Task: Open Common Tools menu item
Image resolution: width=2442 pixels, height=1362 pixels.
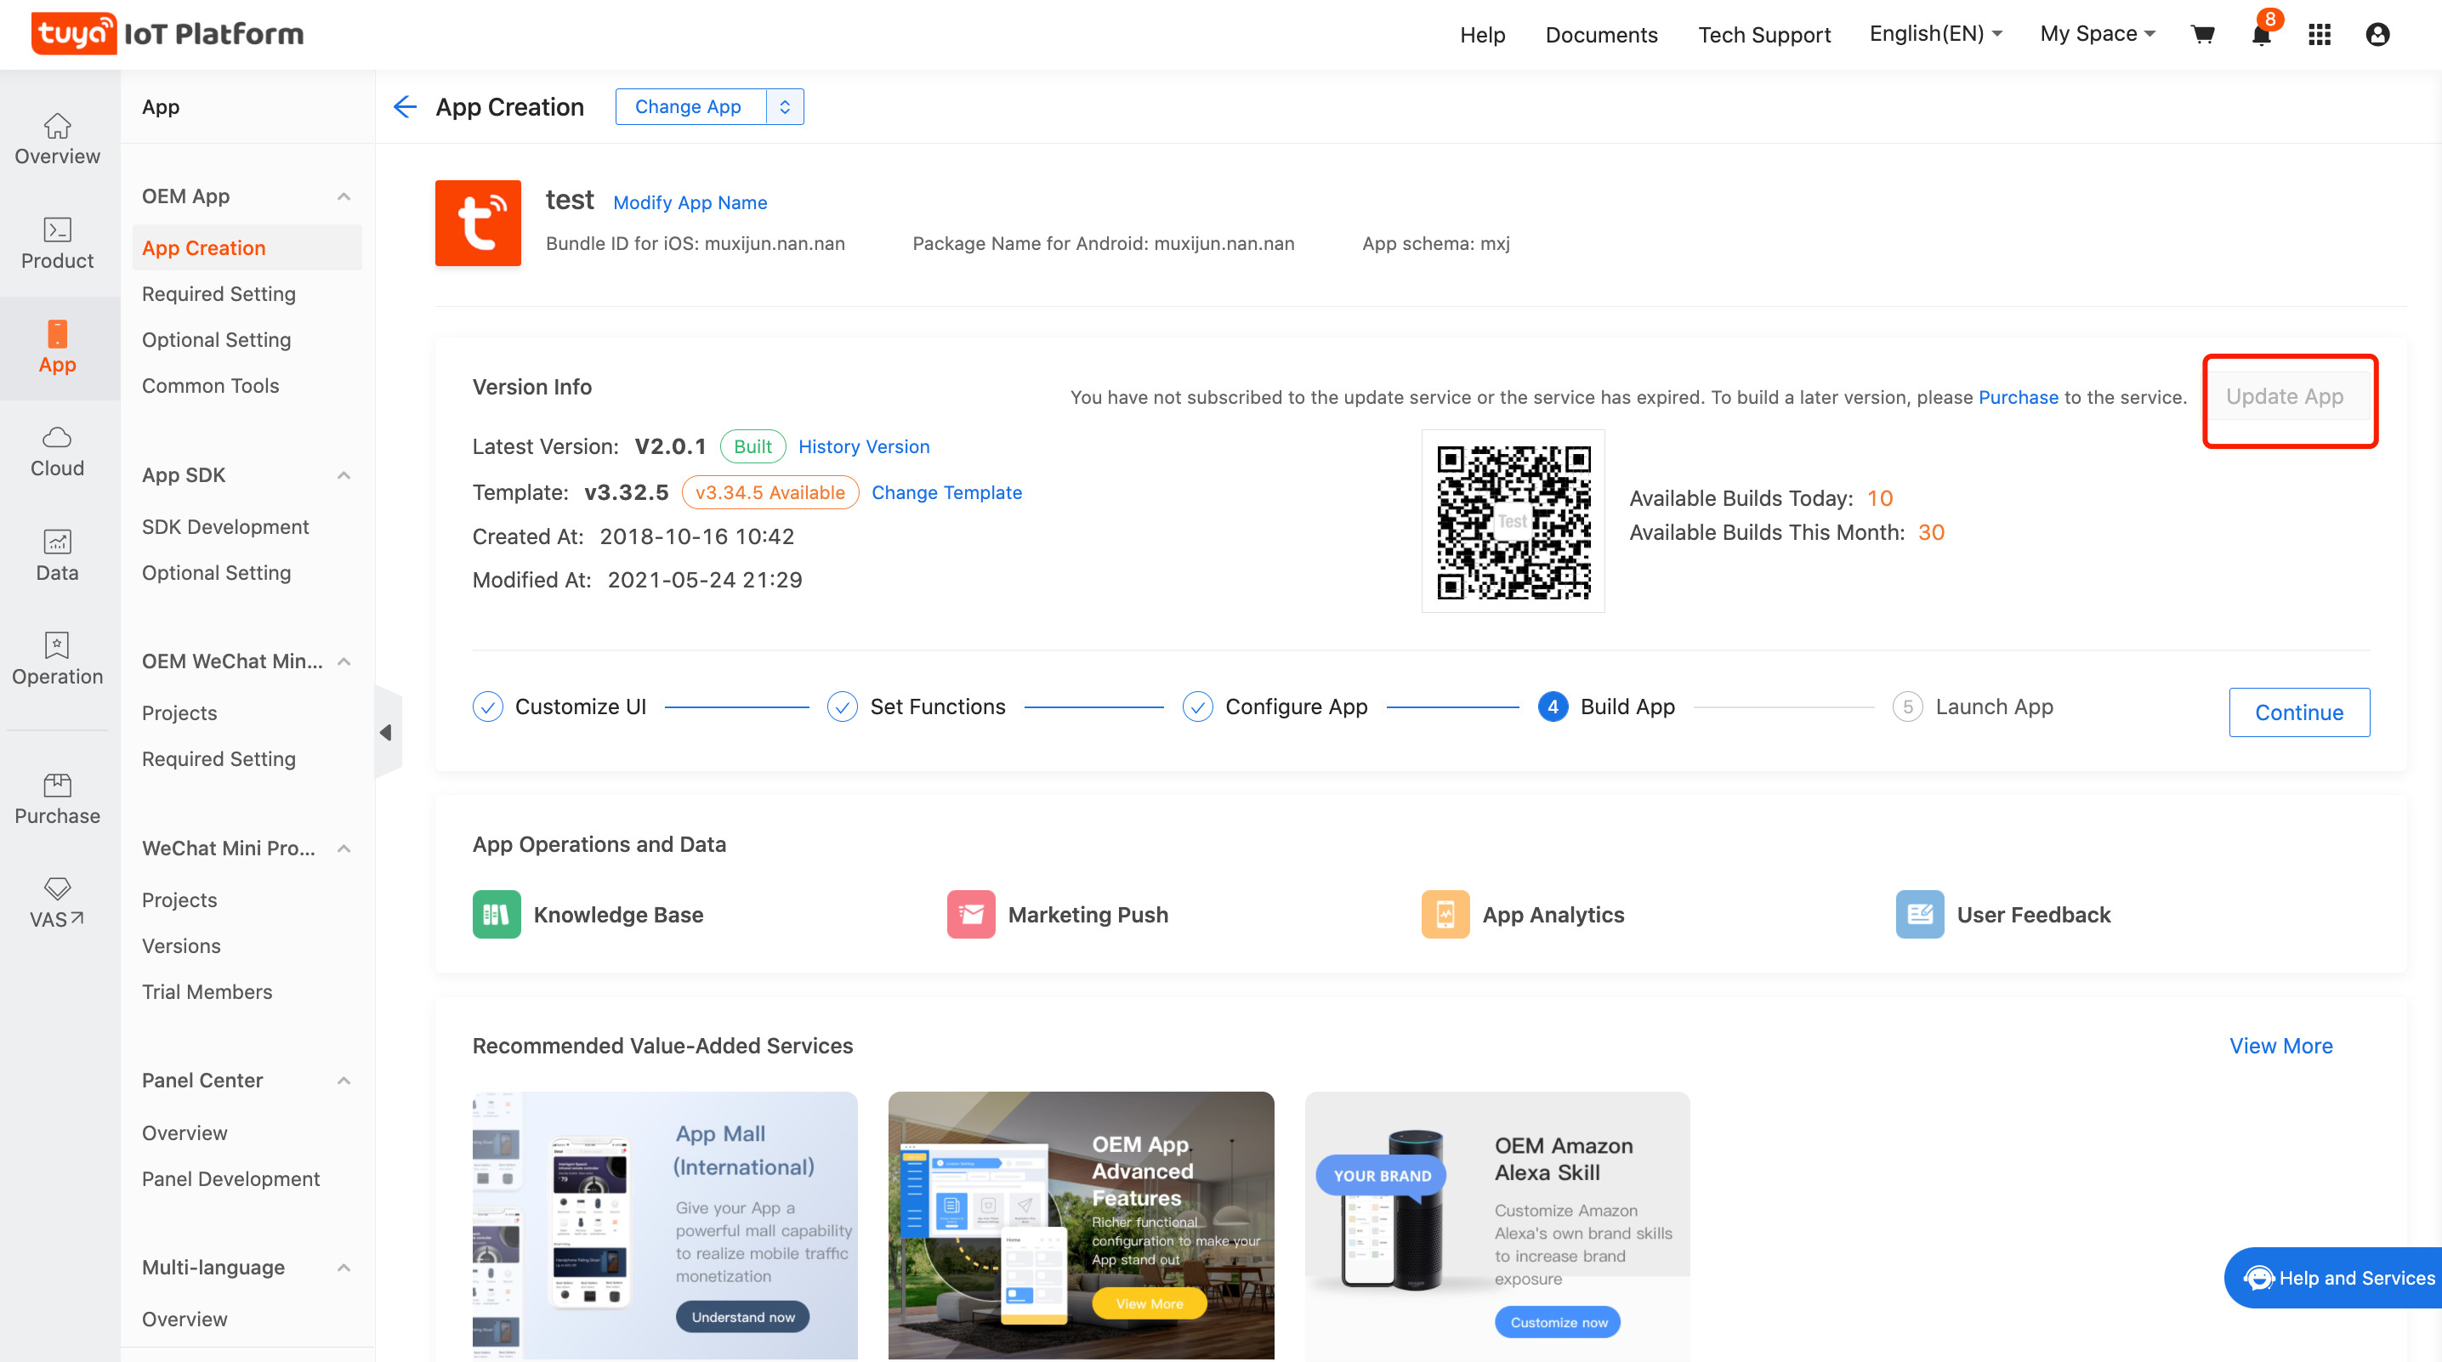Action: click(x=211, y=386)
